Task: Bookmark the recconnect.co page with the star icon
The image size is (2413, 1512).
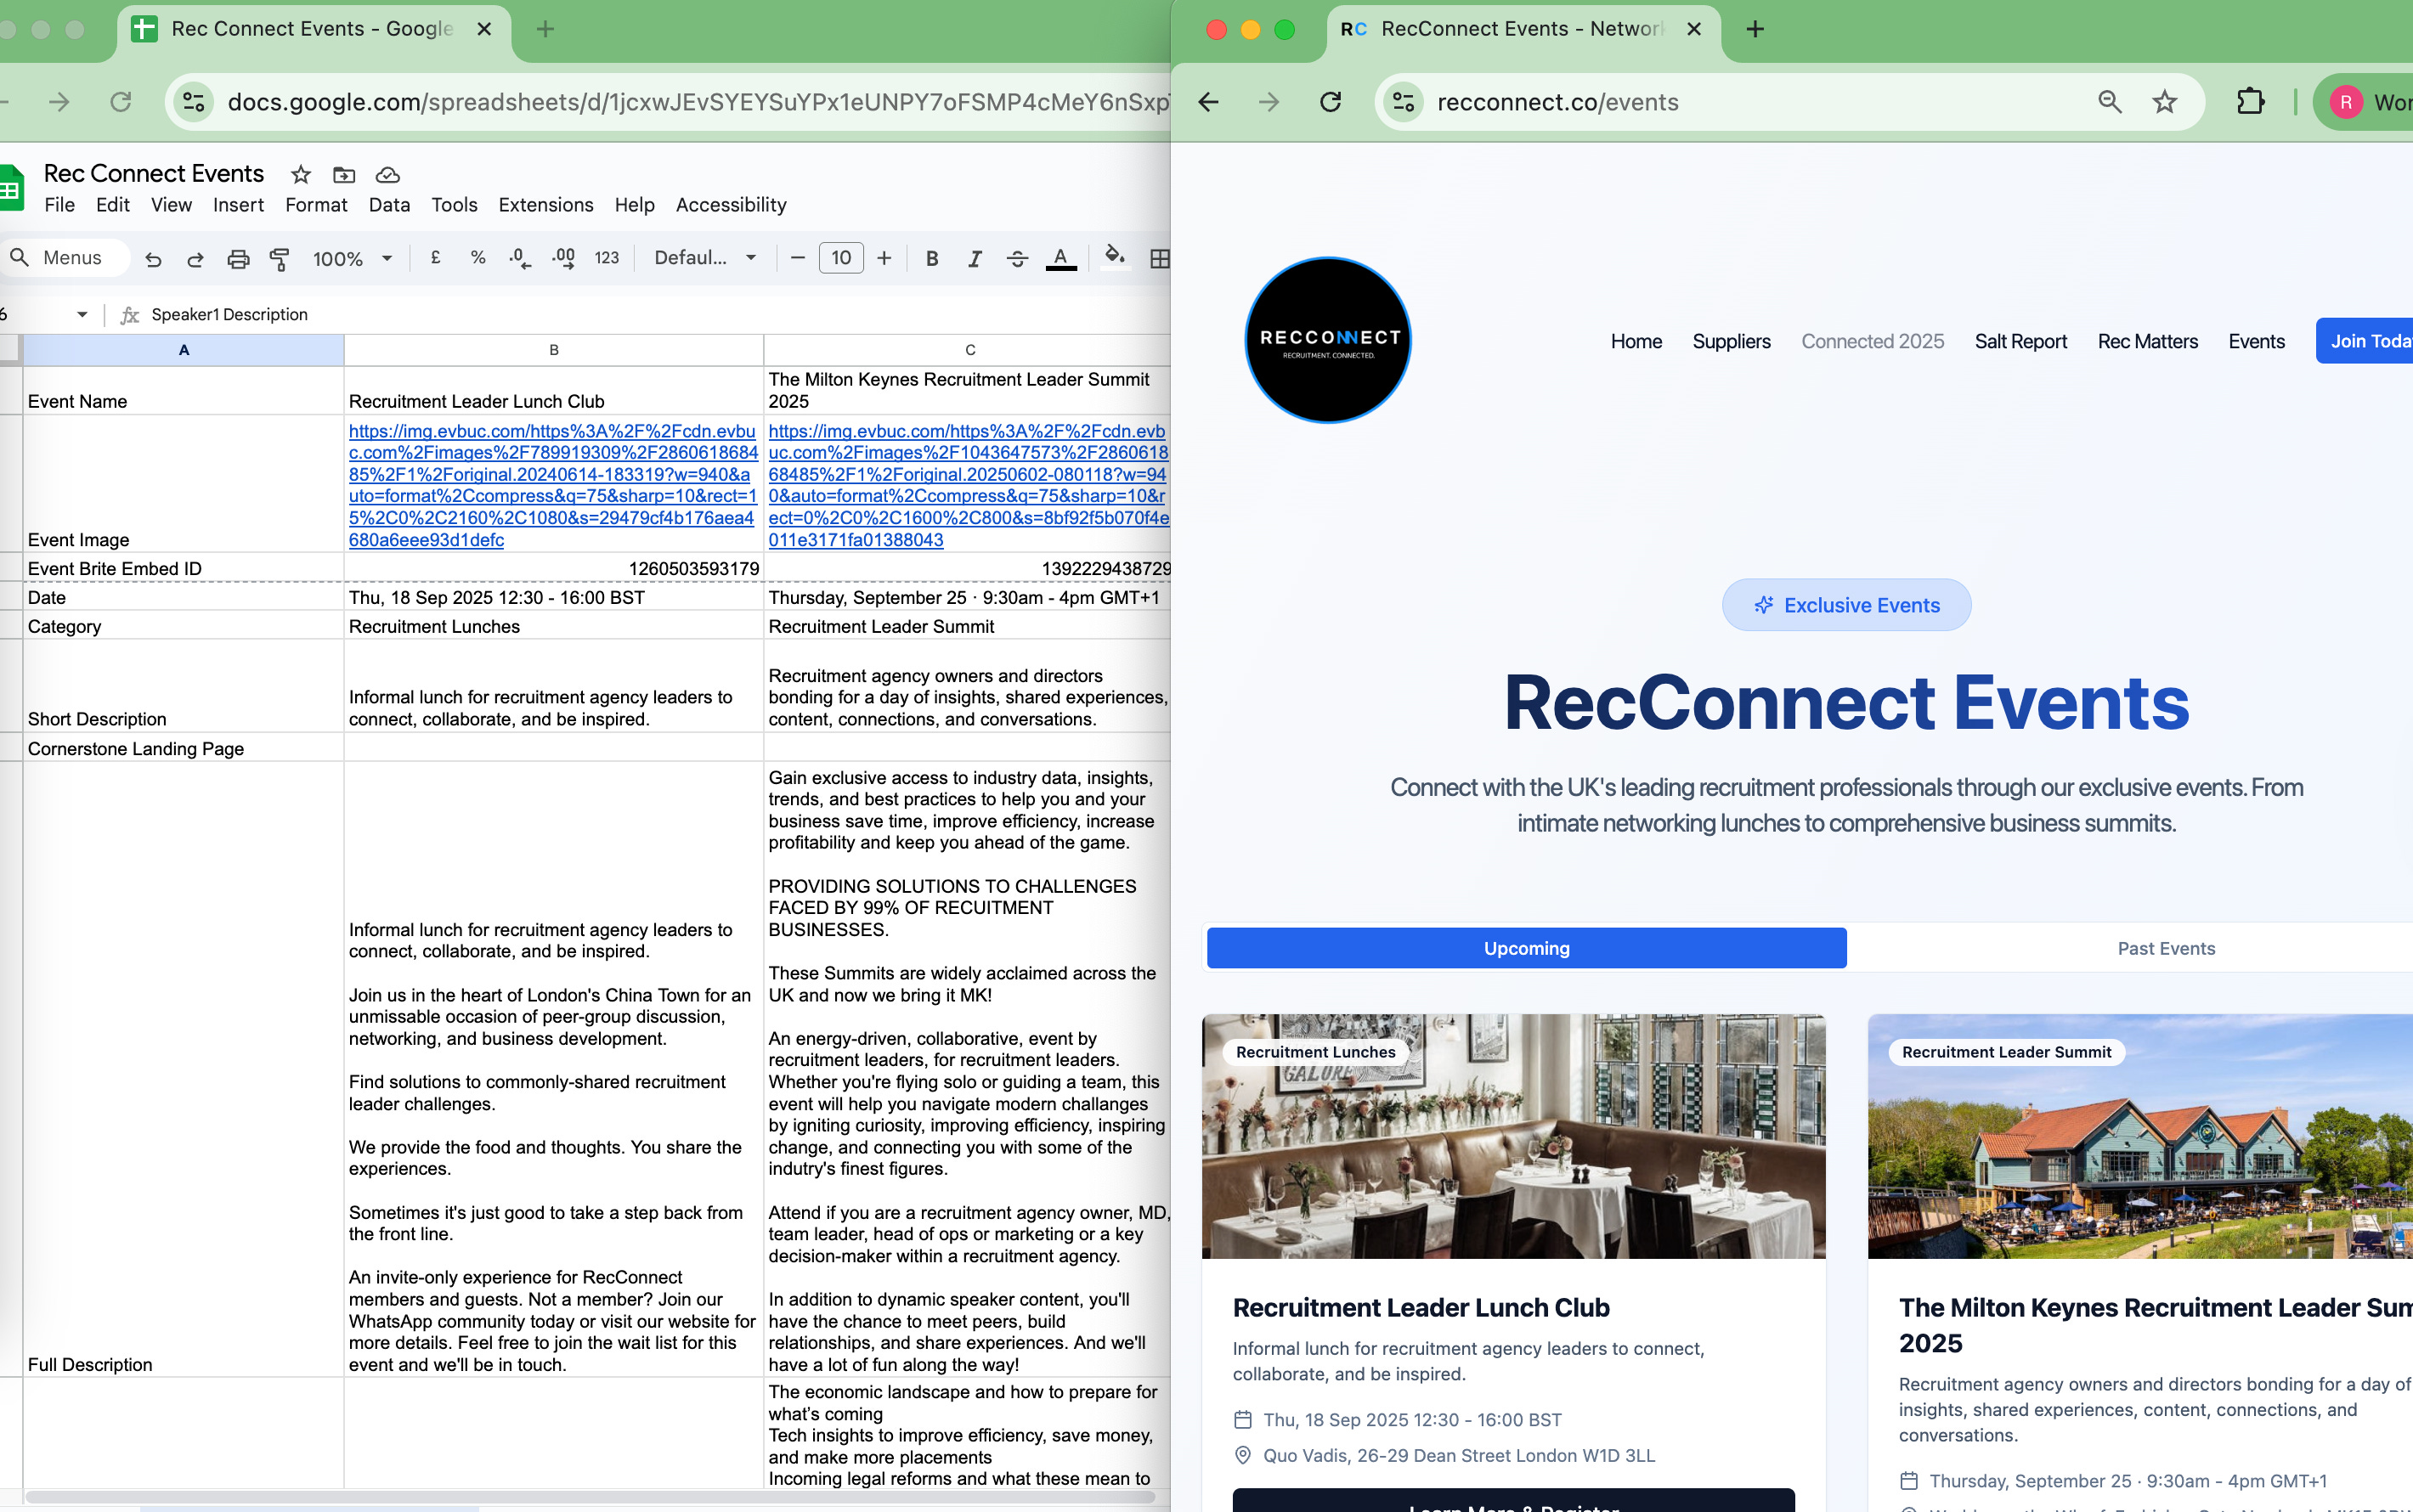Action: (x=2164, y=102)
